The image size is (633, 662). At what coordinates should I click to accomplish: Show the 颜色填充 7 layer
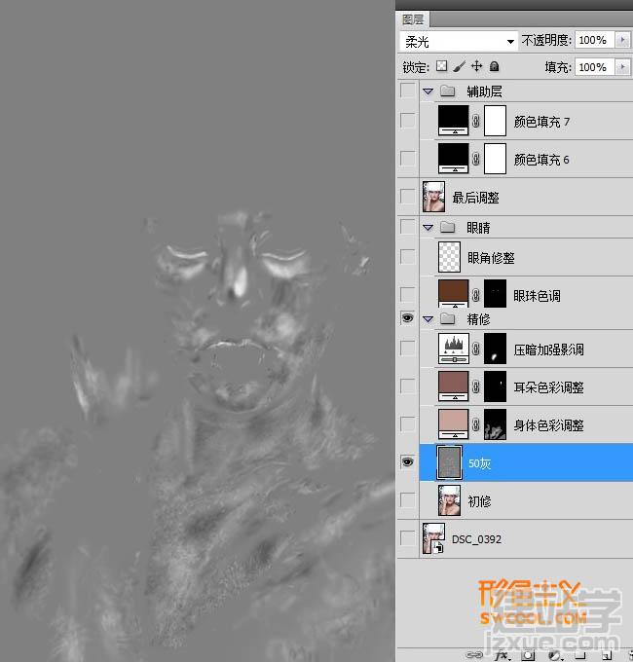tap(407, 121)
